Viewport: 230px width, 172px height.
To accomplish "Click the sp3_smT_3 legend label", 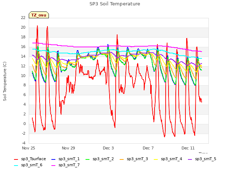I will point(137,159).
